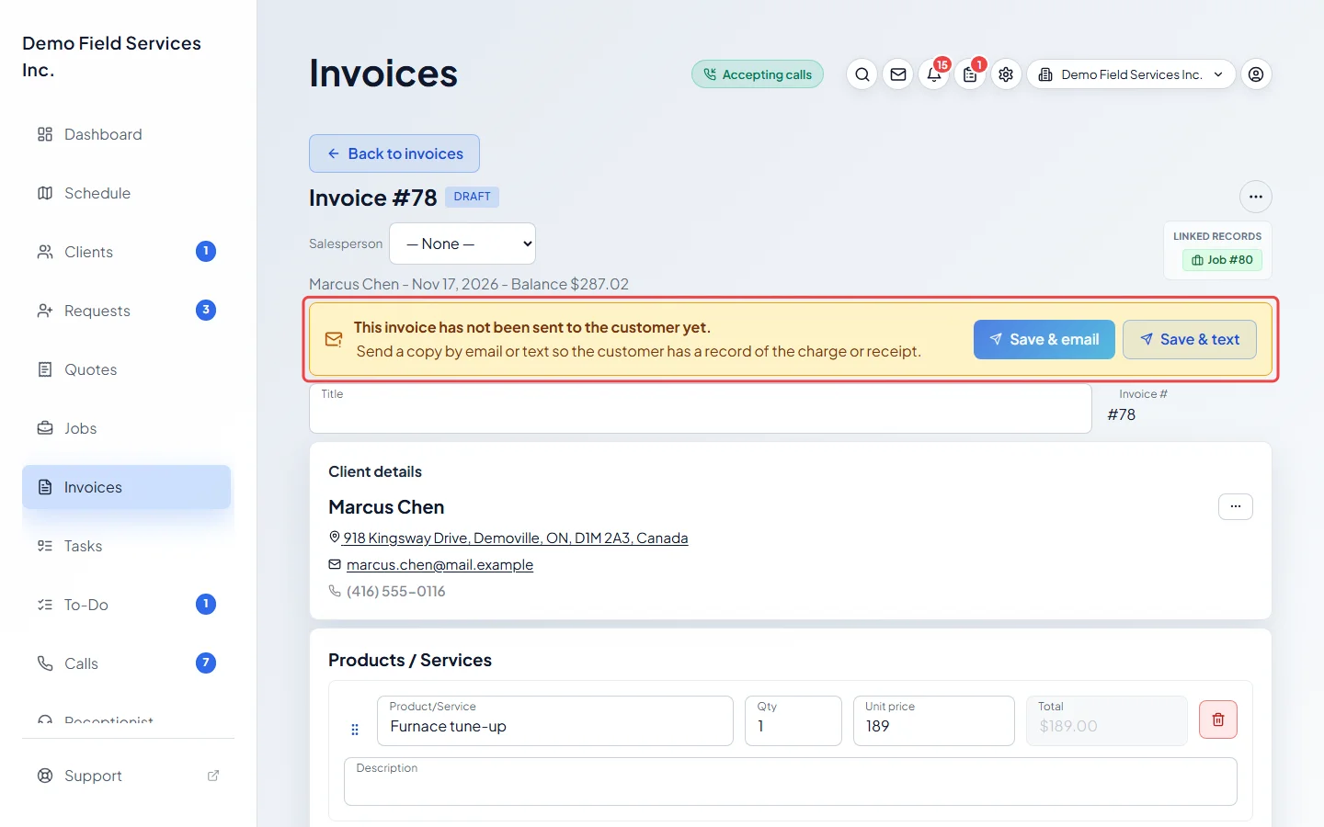Open the invoice more options ellipsis
The height and width of the screenshot is (827, 1324).
[x=1256, y=197]
